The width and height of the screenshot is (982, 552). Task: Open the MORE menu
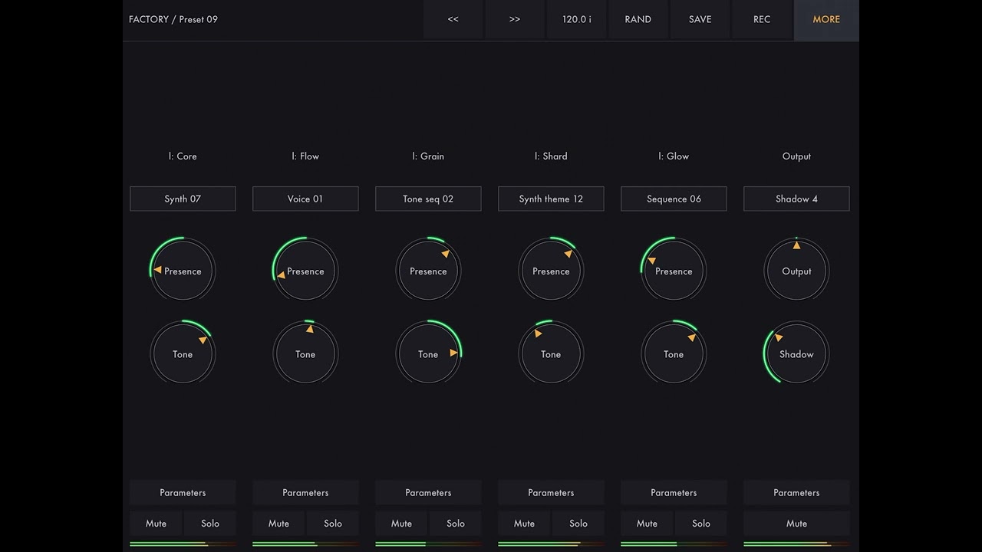[x=826, y=19]
